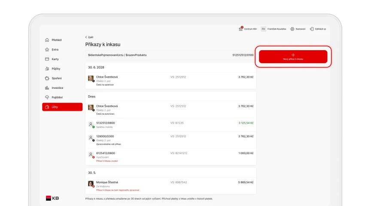Open Monique Šťastná order row
The height and width of the screenshot is (206, 371).
170,186
